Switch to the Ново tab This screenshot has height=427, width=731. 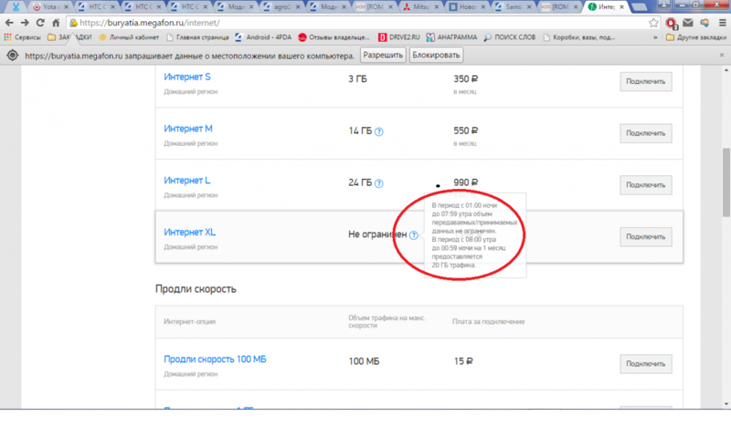467,7
